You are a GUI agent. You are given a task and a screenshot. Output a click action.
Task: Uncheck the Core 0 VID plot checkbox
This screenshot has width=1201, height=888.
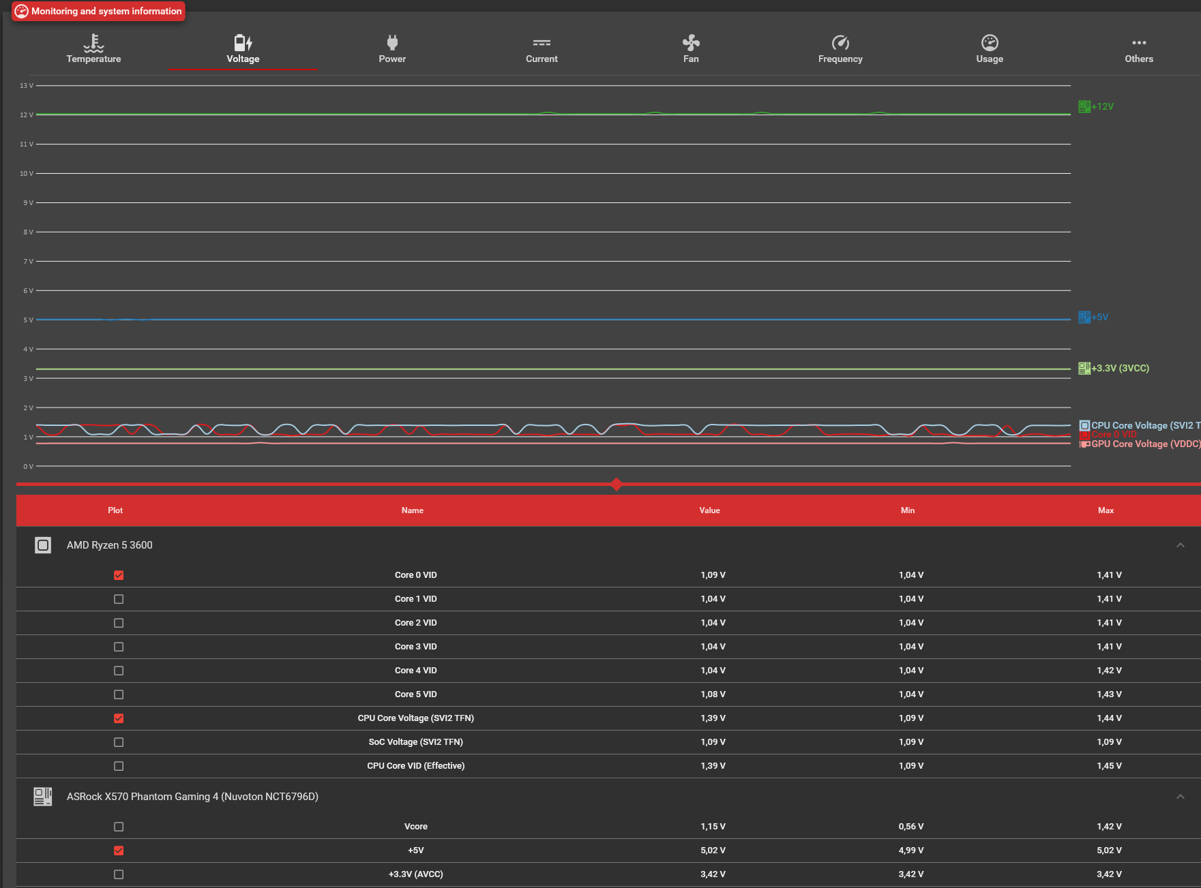(x=119, y=575)
